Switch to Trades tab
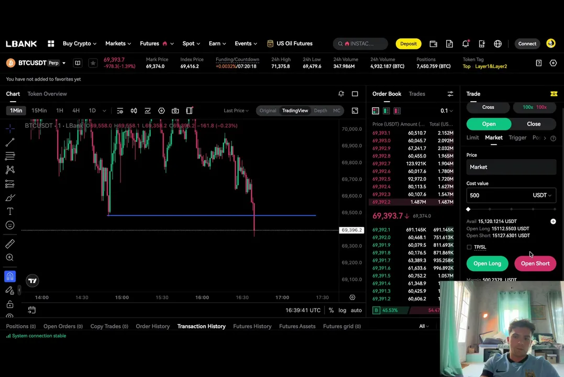Screen dimensions: 564x377 [x=417, y=94]
